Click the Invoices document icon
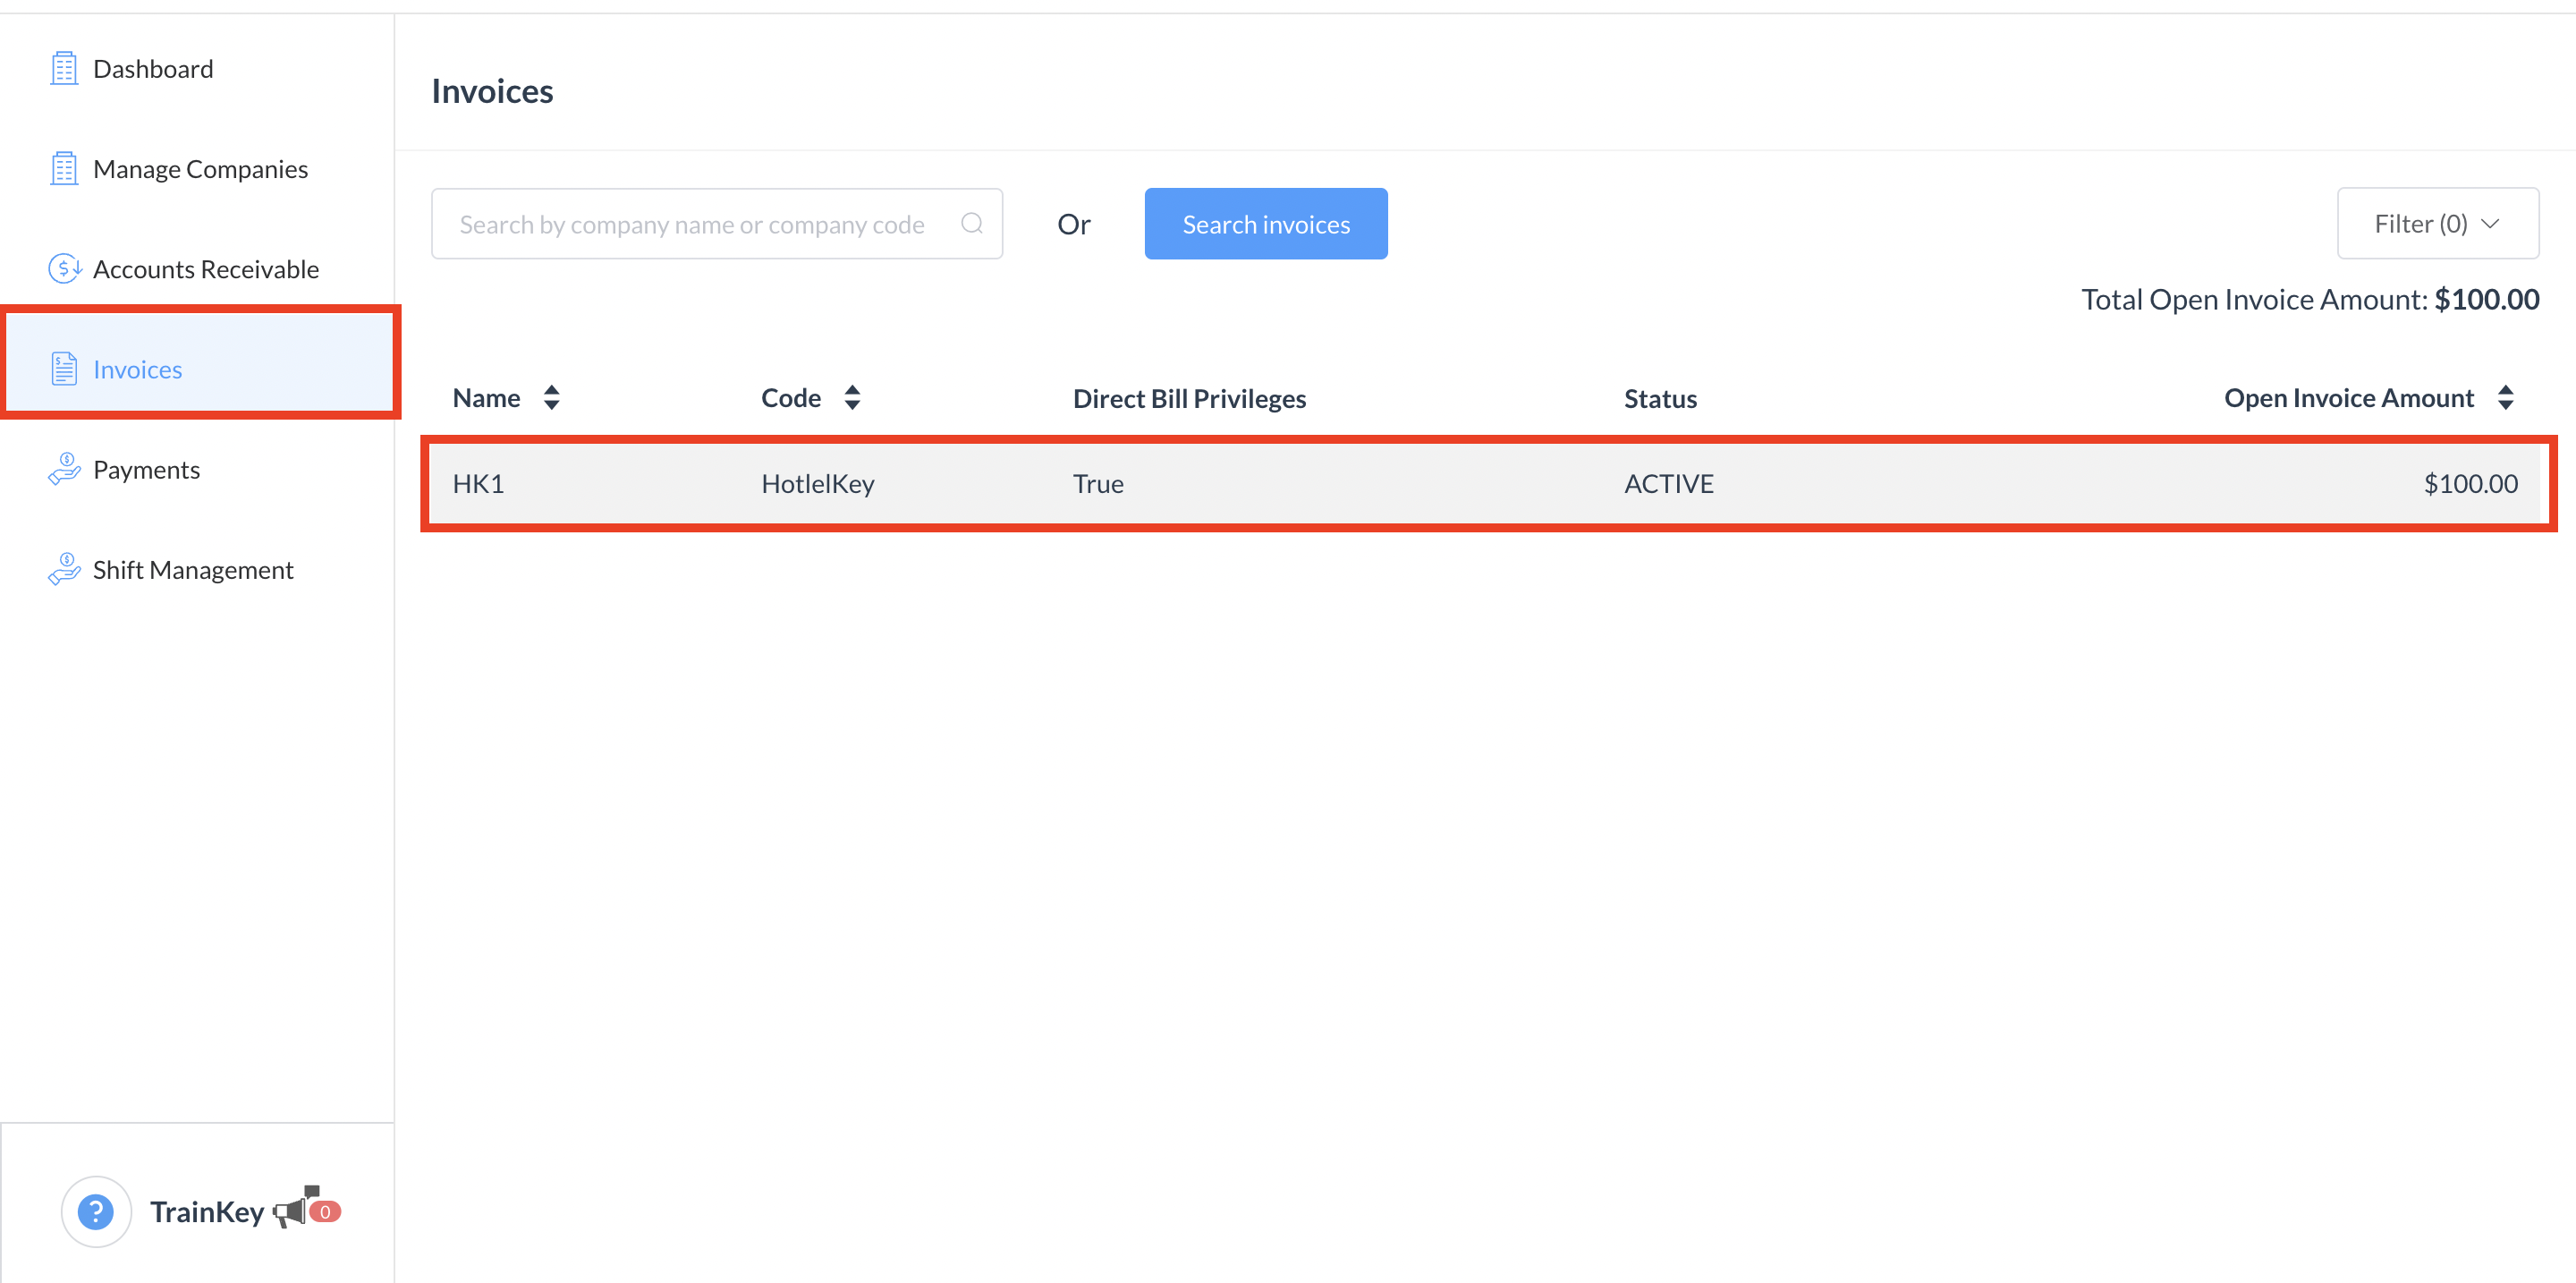 coord(64,369)
